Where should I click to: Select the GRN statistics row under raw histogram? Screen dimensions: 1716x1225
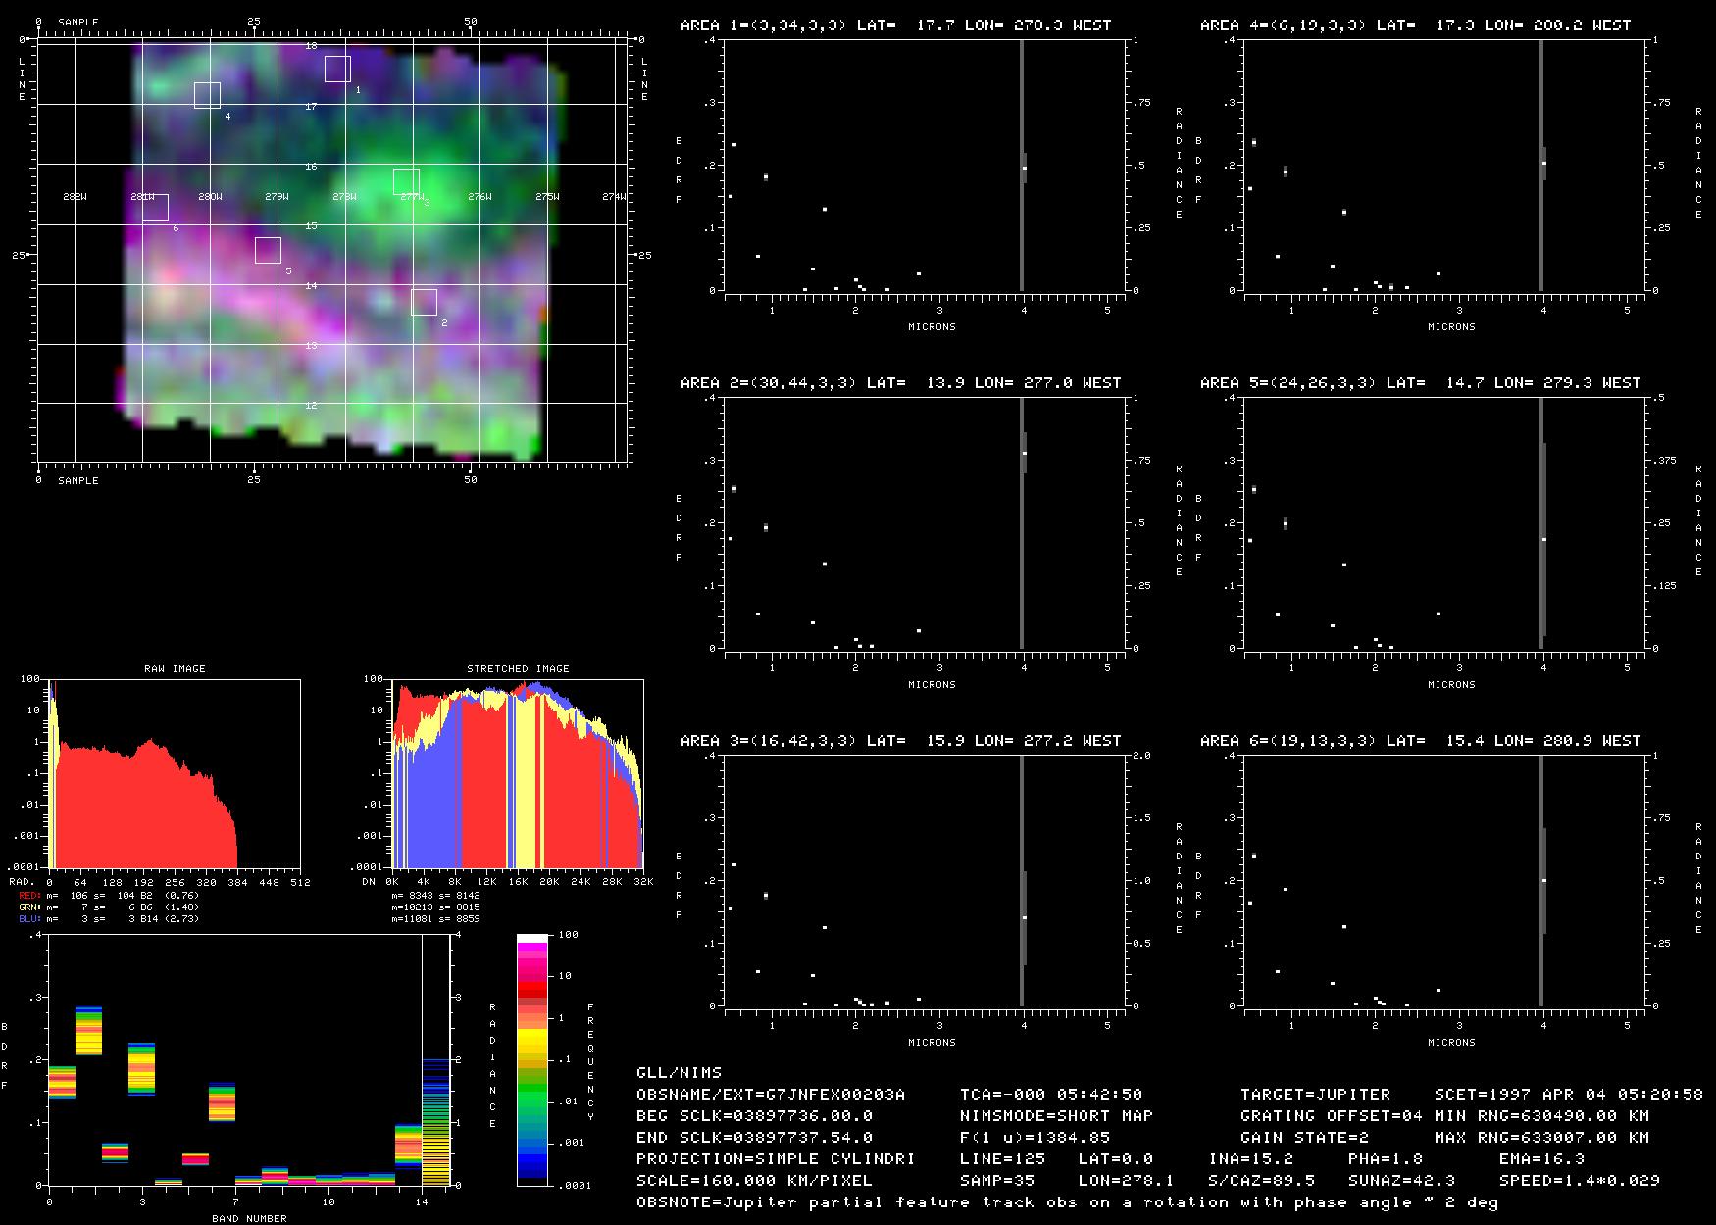(x=109, y=906)
